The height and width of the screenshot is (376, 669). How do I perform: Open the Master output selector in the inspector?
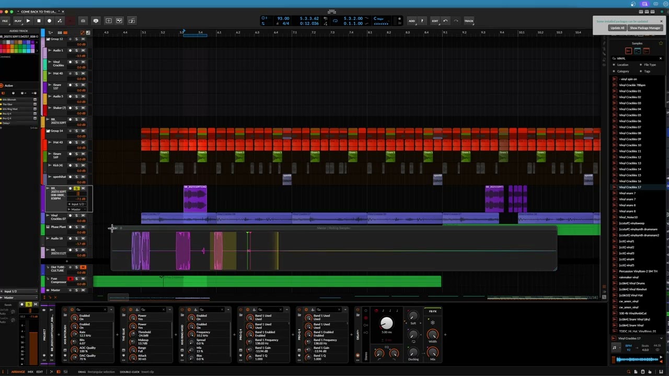point(19,298)
